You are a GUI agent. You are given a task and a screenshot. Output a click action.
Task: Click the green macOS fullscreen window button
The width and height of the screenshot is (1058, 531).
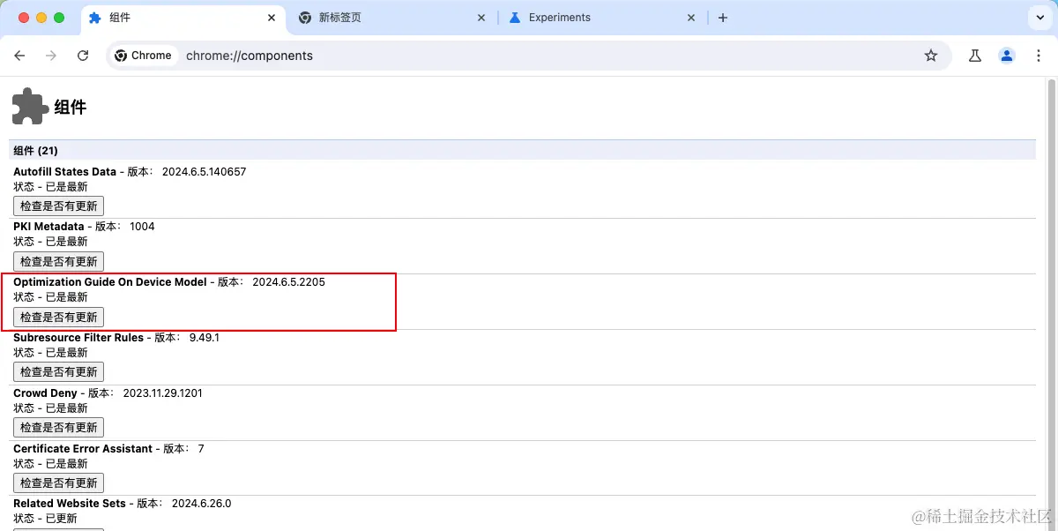59,18
